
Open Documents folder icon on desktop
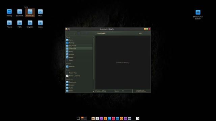tap(20, 13)
